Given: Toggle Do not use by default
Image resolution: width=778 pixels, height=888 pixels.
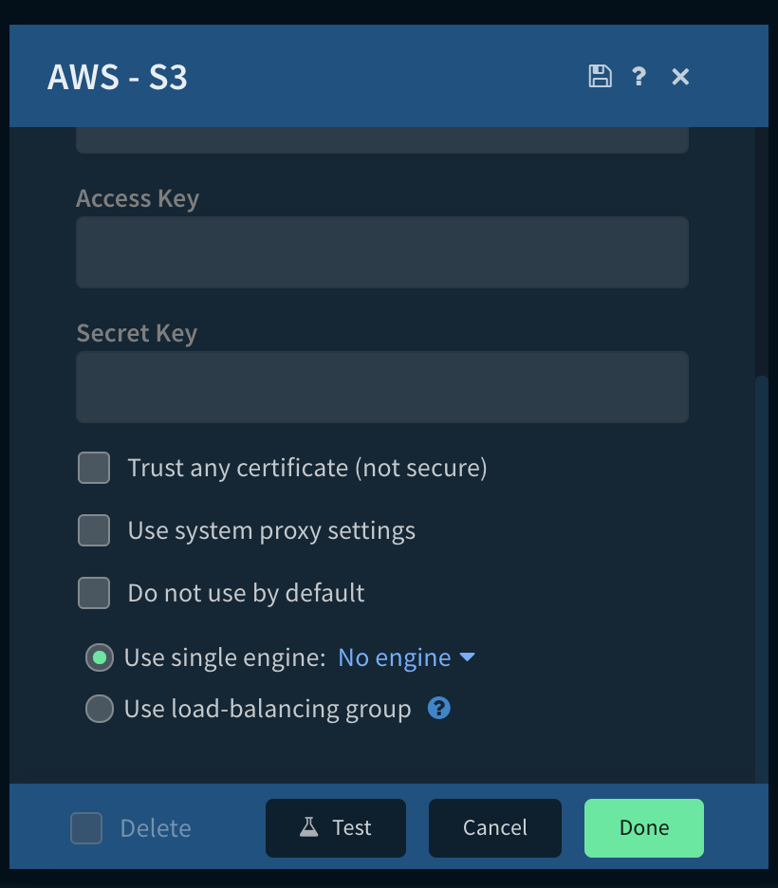Looking at the screenshot, I should (x=94, y=593).
